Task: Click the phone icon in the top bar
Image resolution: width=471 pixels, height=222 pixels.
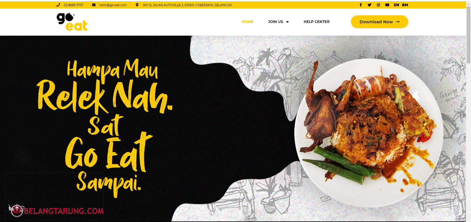Action: [58, 5]
